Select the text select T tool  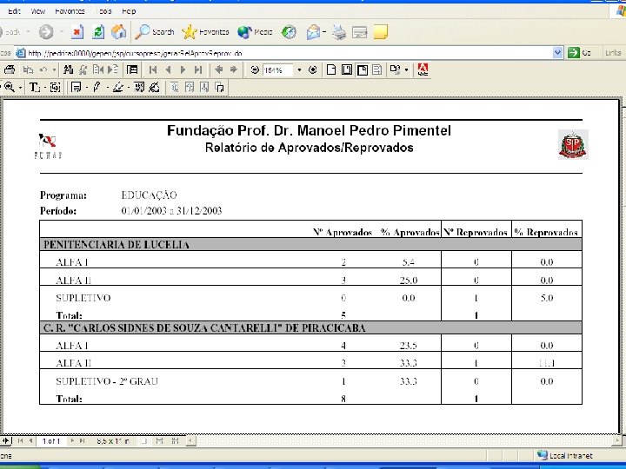coord(34,87)
